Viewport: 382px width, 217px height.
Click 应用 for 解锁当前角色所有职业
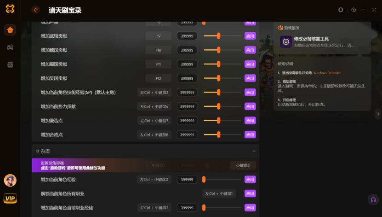pyautogui.click(x=250, y=194)
